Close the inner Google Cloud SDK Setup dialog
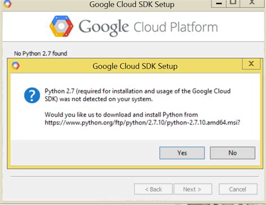Screen dimensions: 266x205 pos(251,64)
